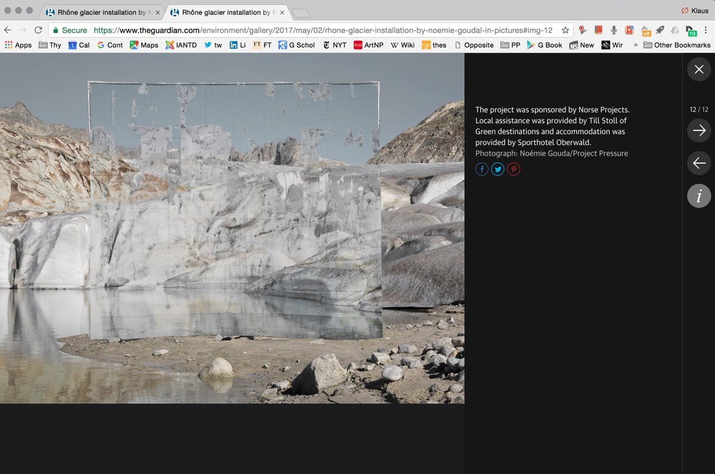Share the photo on Pinterest
715x474 pixels.
(x=514, y=170)
